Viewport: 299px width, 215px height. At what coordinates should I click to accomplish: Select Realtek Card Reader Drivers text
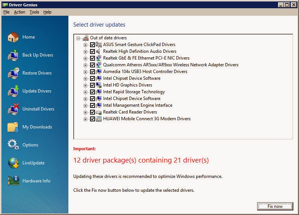(x=130, y=112)
